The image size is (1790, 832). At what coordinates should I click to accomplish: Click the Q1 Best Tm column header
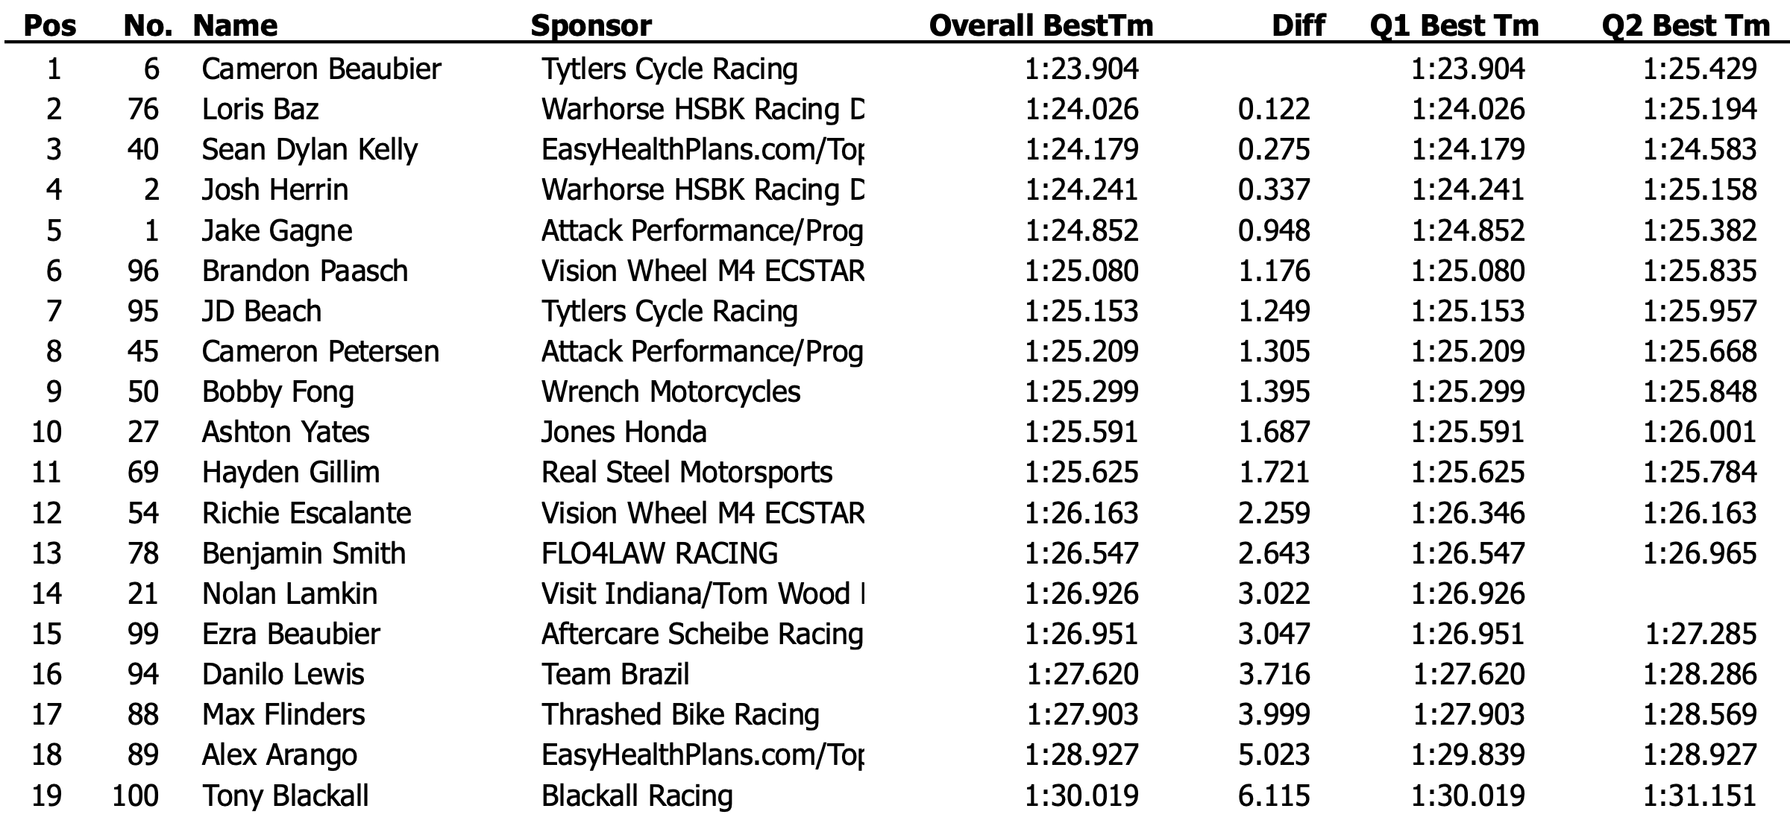pyautogui.click(x=1454, y=26)
